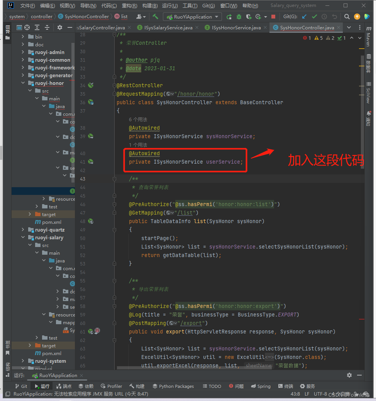Screen dimensions: 376x401
Task: Open the 重构(R) refactor menu
Action: click(129, 6)
